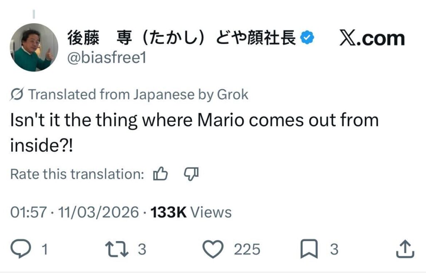This screenshot has height=276, width=426.
Task: Click the date 11/03/2026
Action: coord(99,212)
